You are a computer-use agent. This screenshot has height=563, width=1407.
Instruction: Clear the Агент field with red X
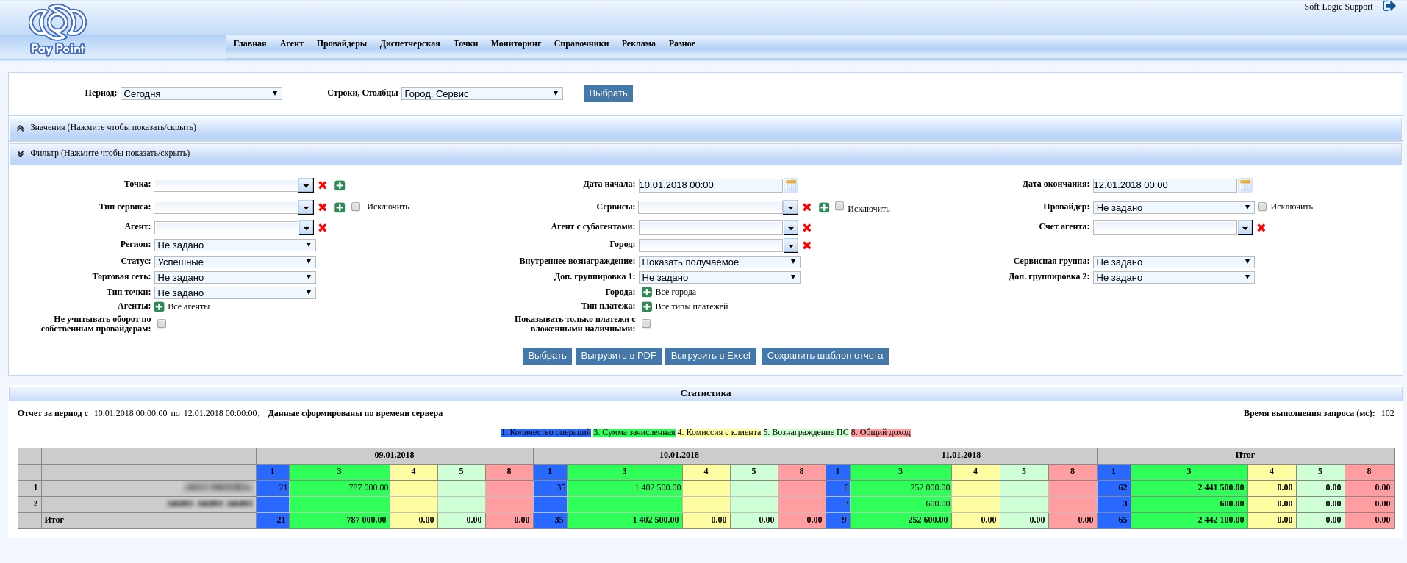[x=323, y=228]
